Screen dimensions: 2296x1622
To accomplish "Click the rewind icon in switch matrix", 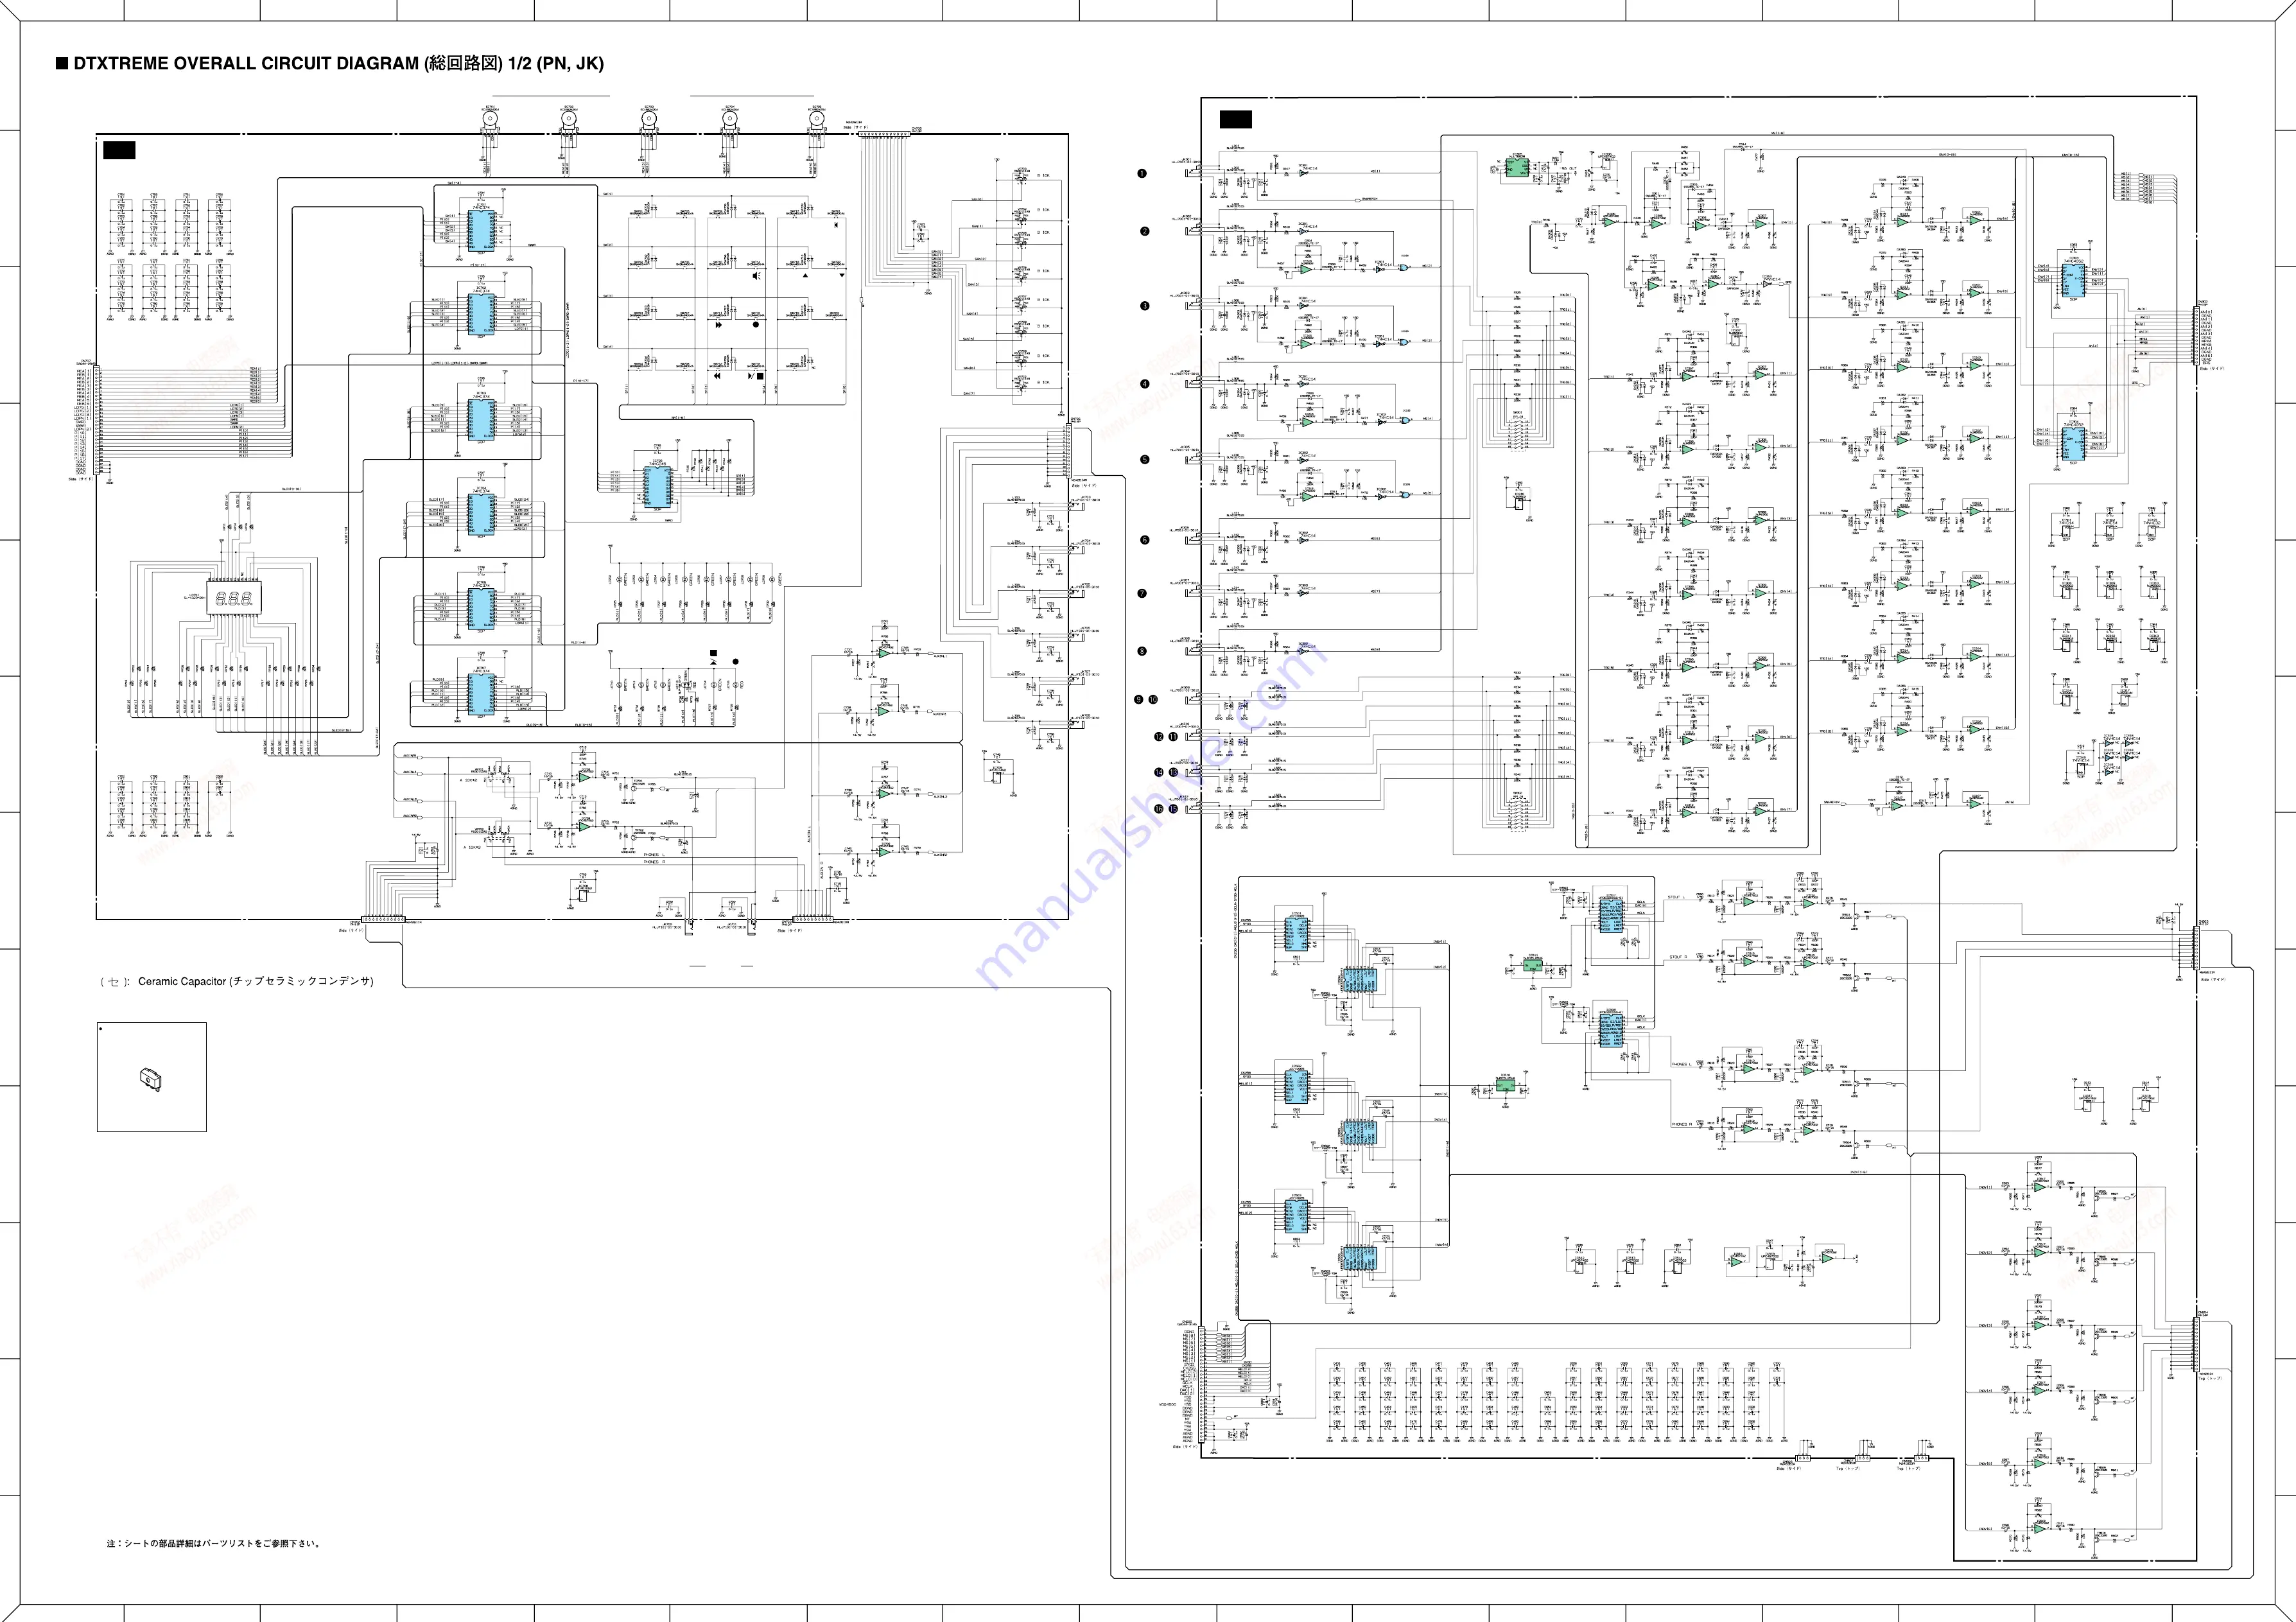I will click(x=718, y=377).
